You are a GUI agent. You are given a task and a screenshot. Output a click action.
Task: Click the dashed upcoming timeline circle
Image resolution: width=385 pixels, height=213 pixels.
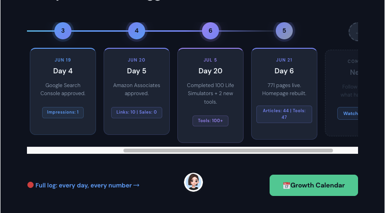coord(353,32)
